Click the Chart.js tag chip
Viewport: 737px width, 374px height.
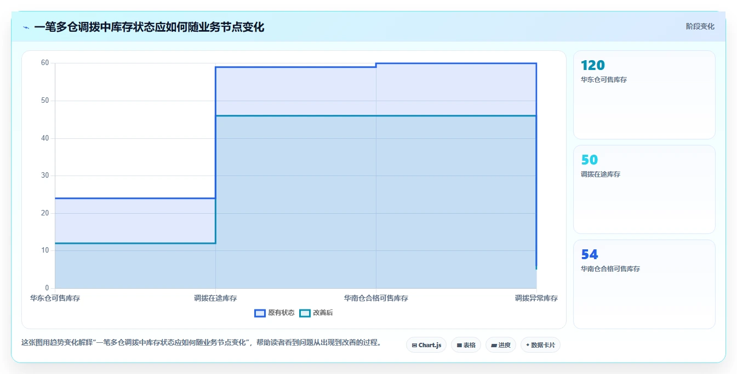[x=426, y=345]
